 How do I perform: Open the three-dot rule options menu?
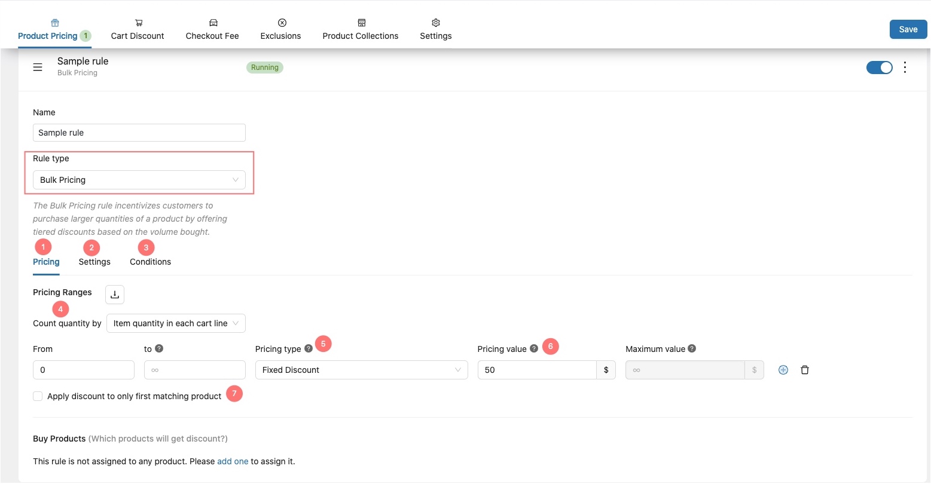905,67
